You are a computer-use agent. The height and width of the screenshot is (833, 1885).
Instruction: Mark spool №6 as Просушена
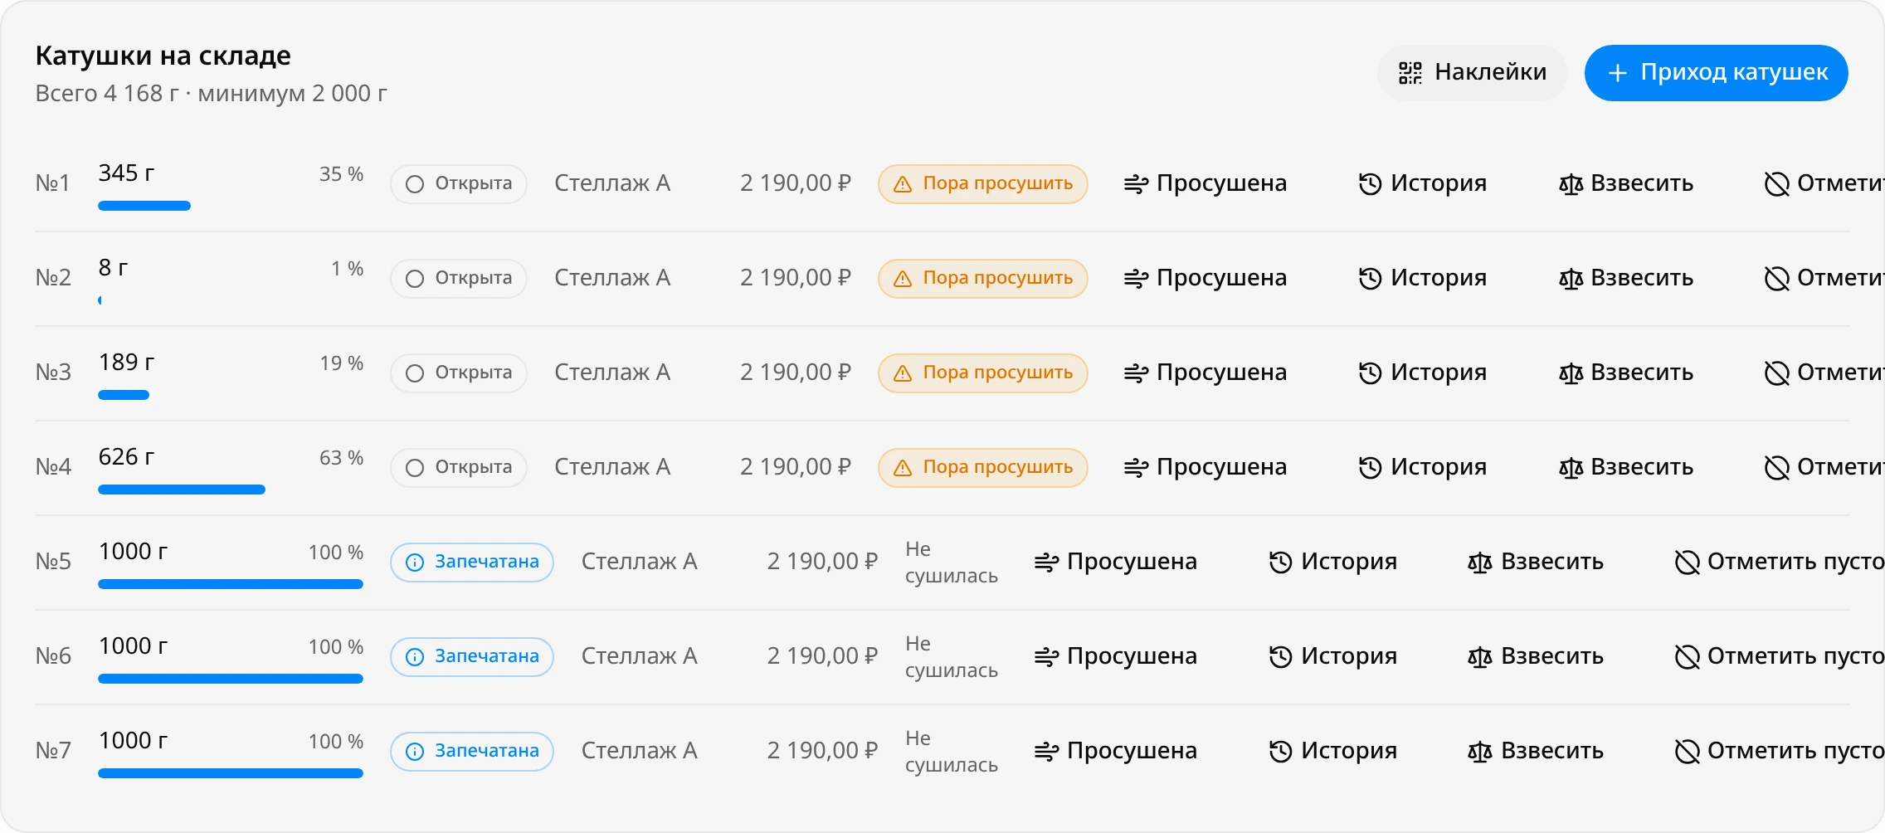point(1116,657)
